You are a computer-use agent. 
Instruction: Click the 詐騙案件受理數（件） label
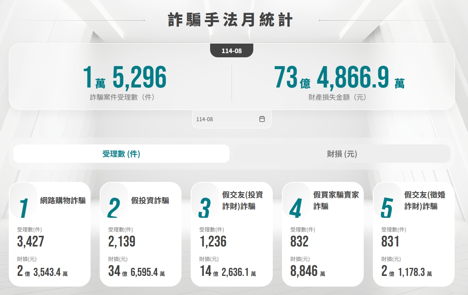point(122,97)
